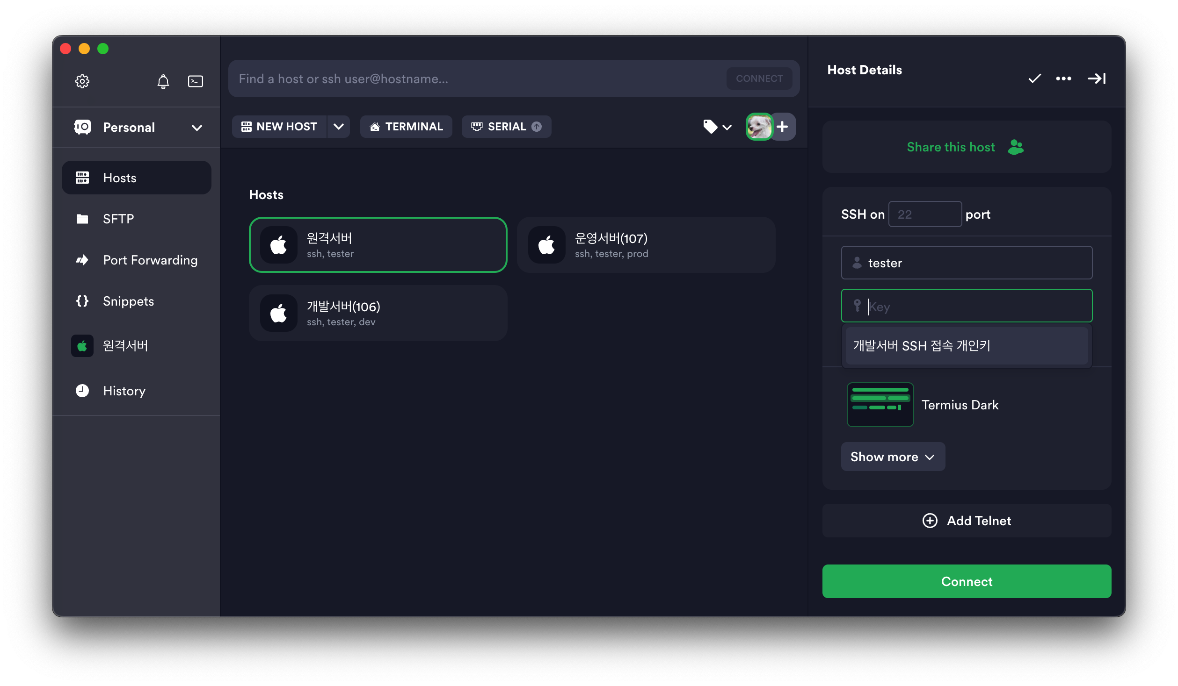This screenshot has height=686, width=1178.
Task: Open the tag filter dropdown
Action: click(x=717, y=127)
